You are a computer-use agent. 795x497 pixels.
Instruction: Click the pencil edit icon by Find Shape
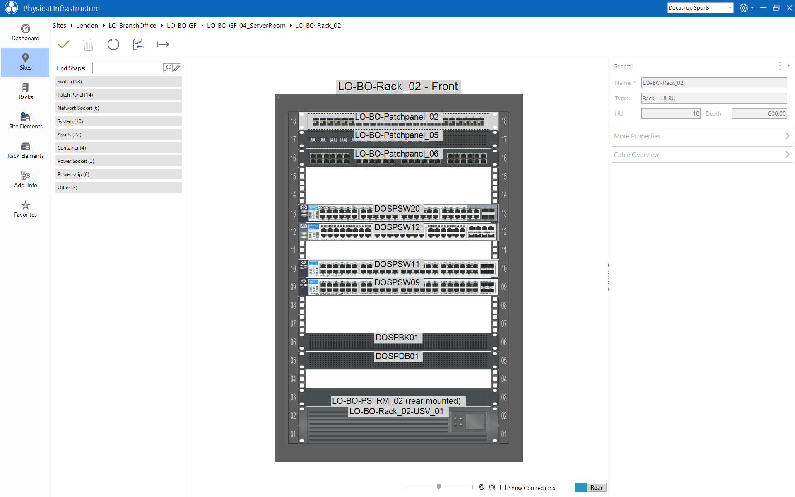click(177, 68)
